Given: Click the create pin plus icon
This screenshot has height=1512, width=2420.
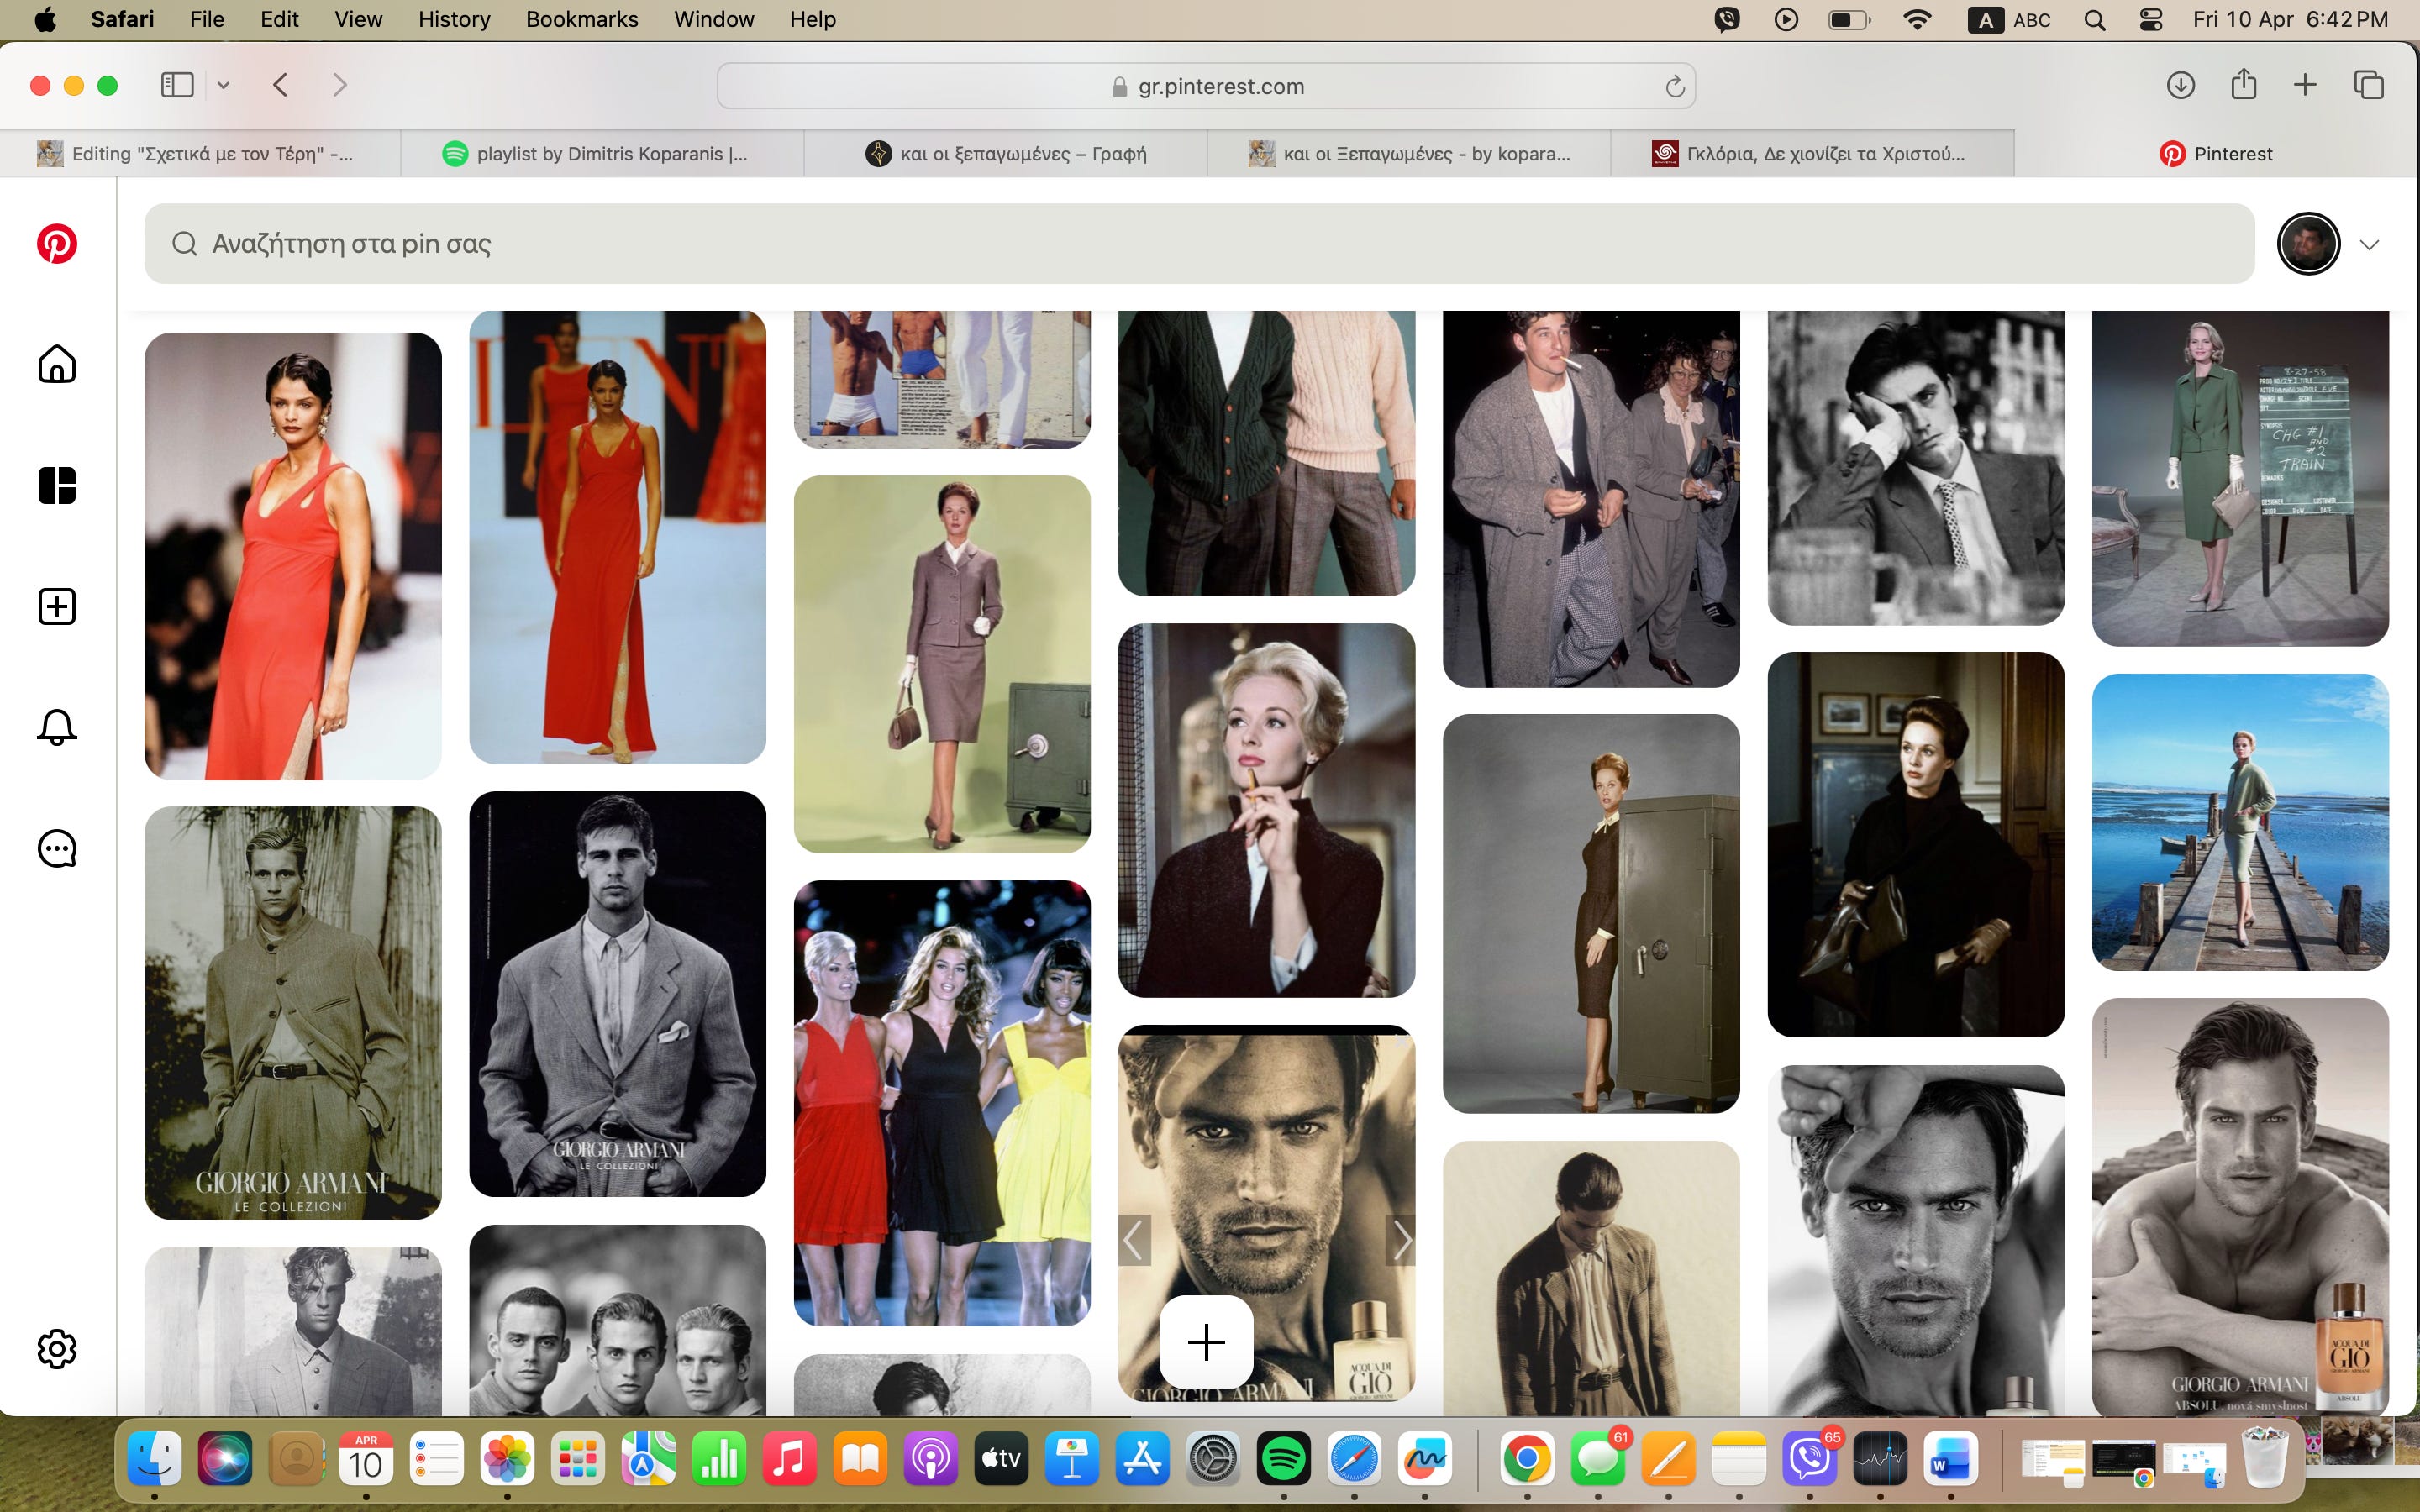Looking at the screenshot, I should pos(57,606).
